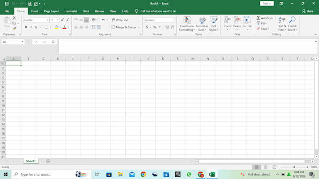The height and width of the screenshot is (179, 319).
Task: Apply red Font Color A
Action: point(64,27)
